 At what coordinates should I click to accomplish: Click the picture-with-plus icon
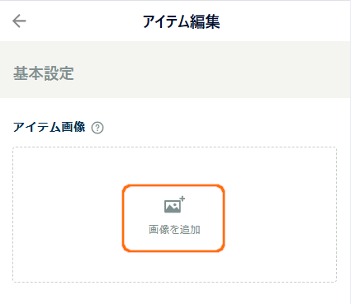click(x=174, y=204)
